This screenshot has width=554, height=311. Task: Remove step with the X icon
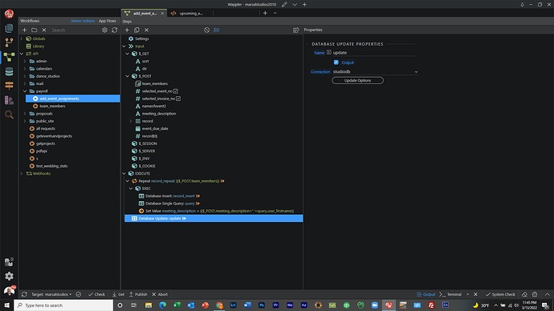coord(147,30)
